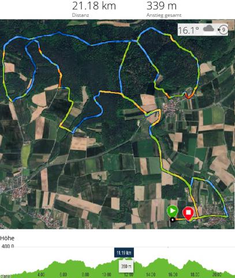Click the 400.0 elevation axis label
This screenshot has width=235, height=278.
pos(8,246)
